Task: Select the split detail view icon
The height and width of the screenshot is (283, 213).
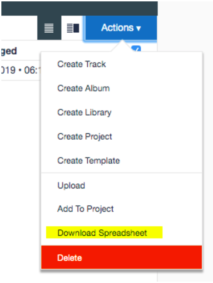Action: 73,28
